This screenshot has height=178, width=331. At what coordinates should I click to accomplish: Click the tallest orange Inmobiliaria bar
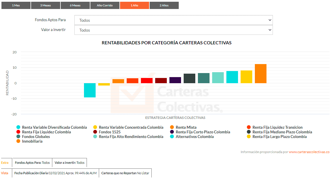tap(261, 74)
